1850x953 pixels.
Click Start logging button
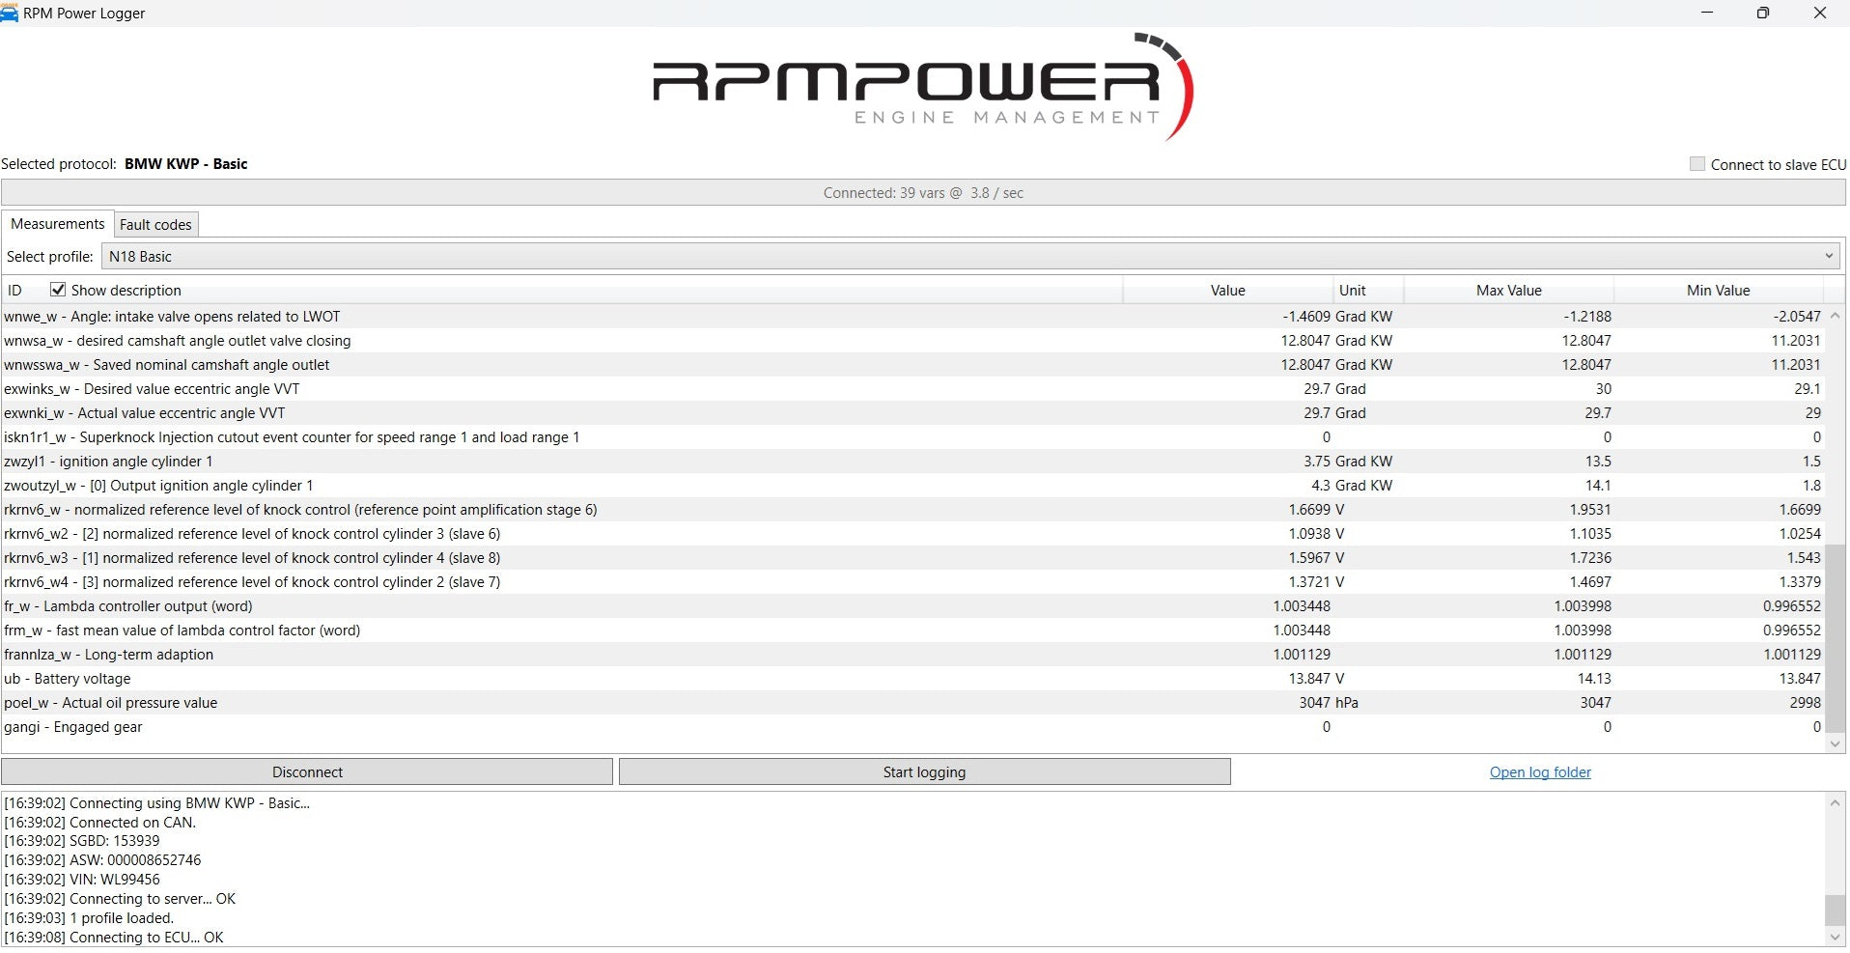(x=924, y=772)
